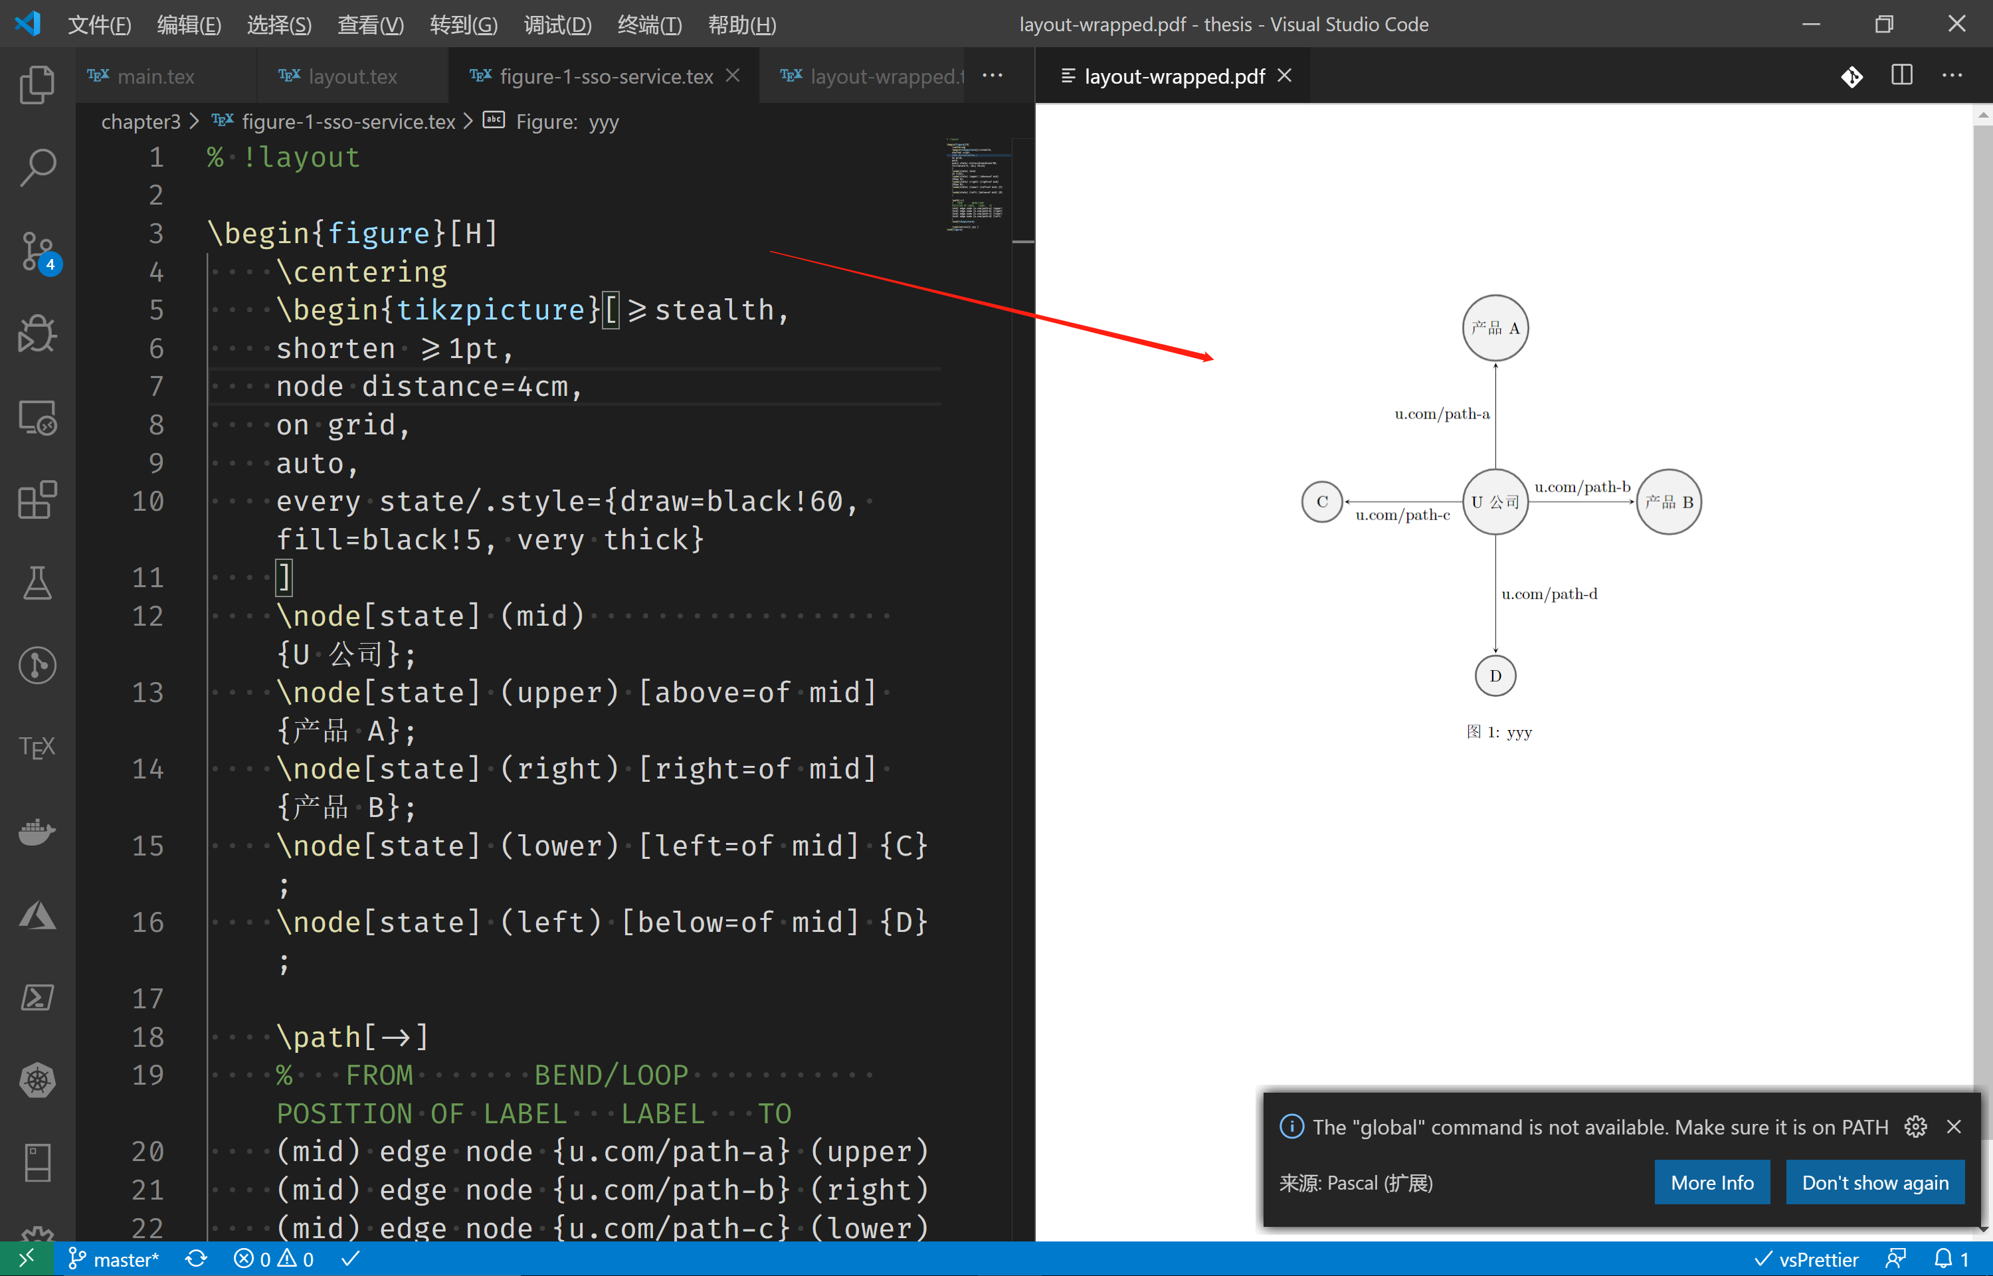
Task: Open the 终端(T) menu
Action: coord(650,25)
